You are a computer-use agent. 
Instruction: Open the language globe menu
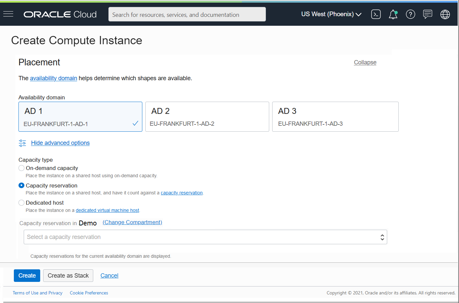point(445,14)
